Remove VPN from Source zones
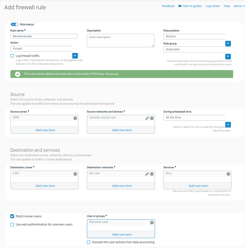The height and width of the screenshot is (248, 245). tap(75, 118)
